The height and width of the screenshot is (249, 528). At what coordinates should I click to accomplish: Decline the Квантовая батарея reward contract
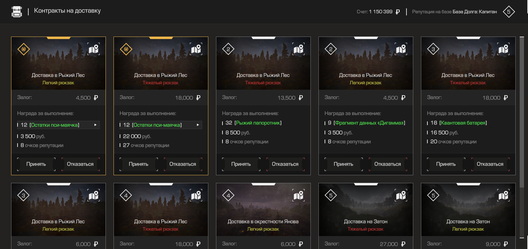[x=490, y=164]
